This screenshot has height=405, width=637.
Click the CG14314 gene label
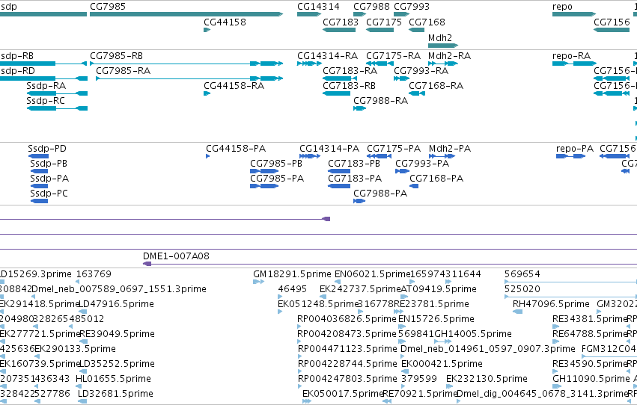point(318,7)
